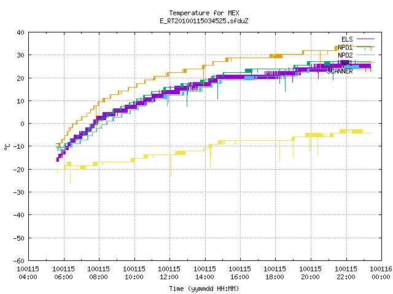Select the ELS legend label
The image size is (393, 294).
tap(347, 39)
